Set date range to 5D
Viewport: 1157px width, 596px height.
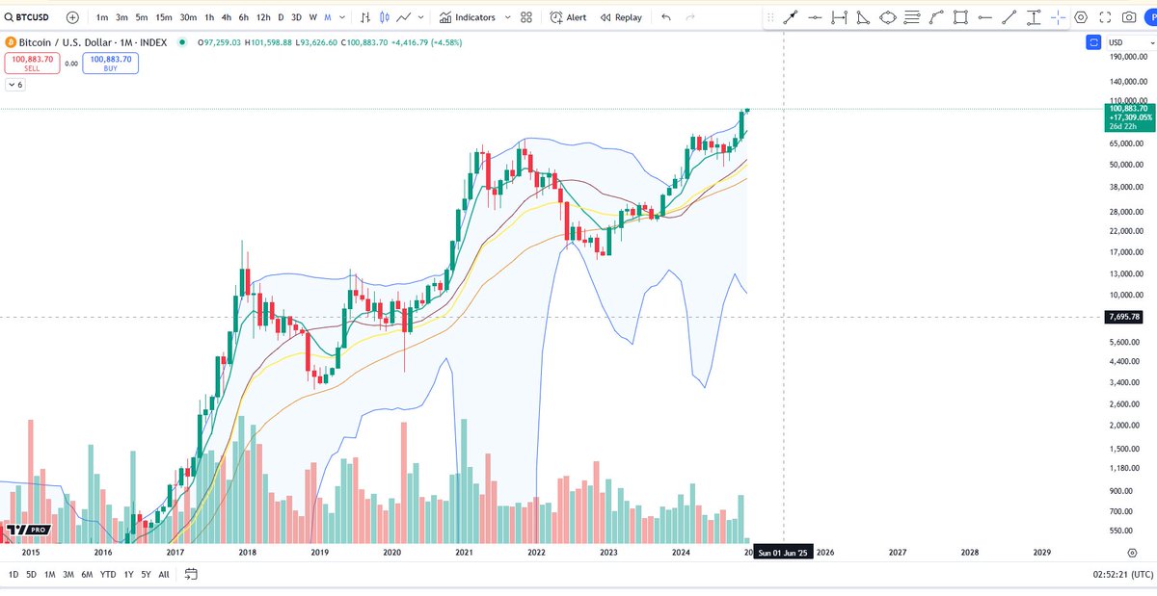pos(32,574)
